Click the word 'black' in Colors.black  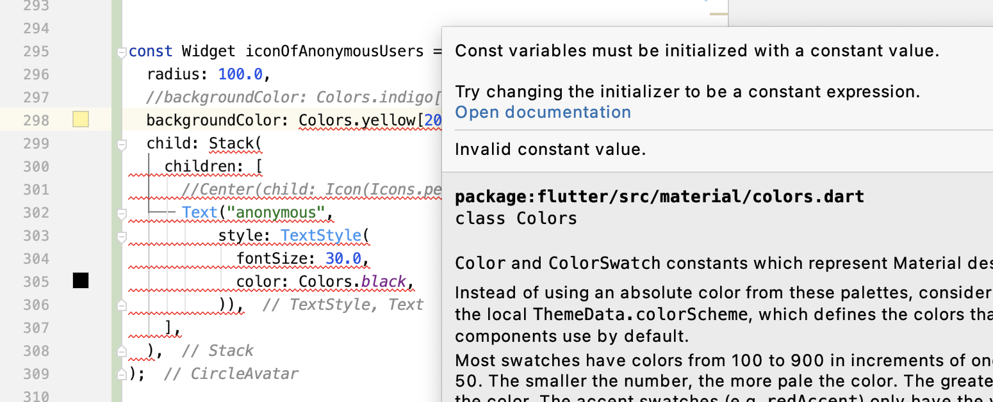384,282
